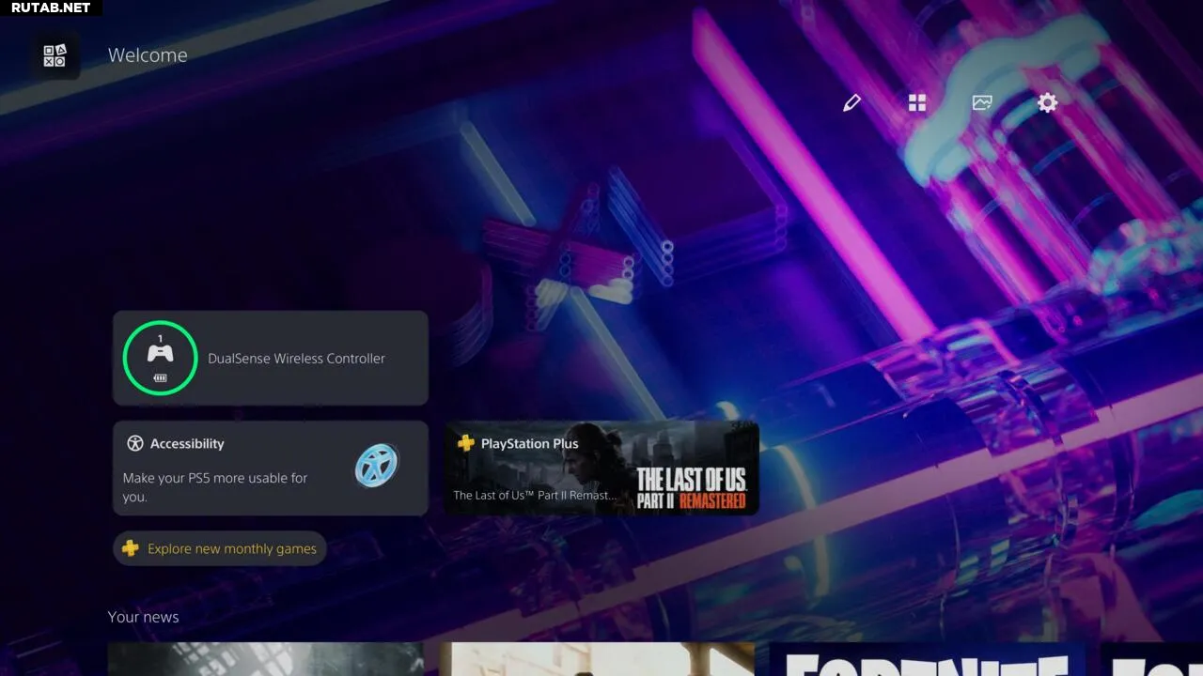Click the plus icon in Explore games pill

(131, 548)
